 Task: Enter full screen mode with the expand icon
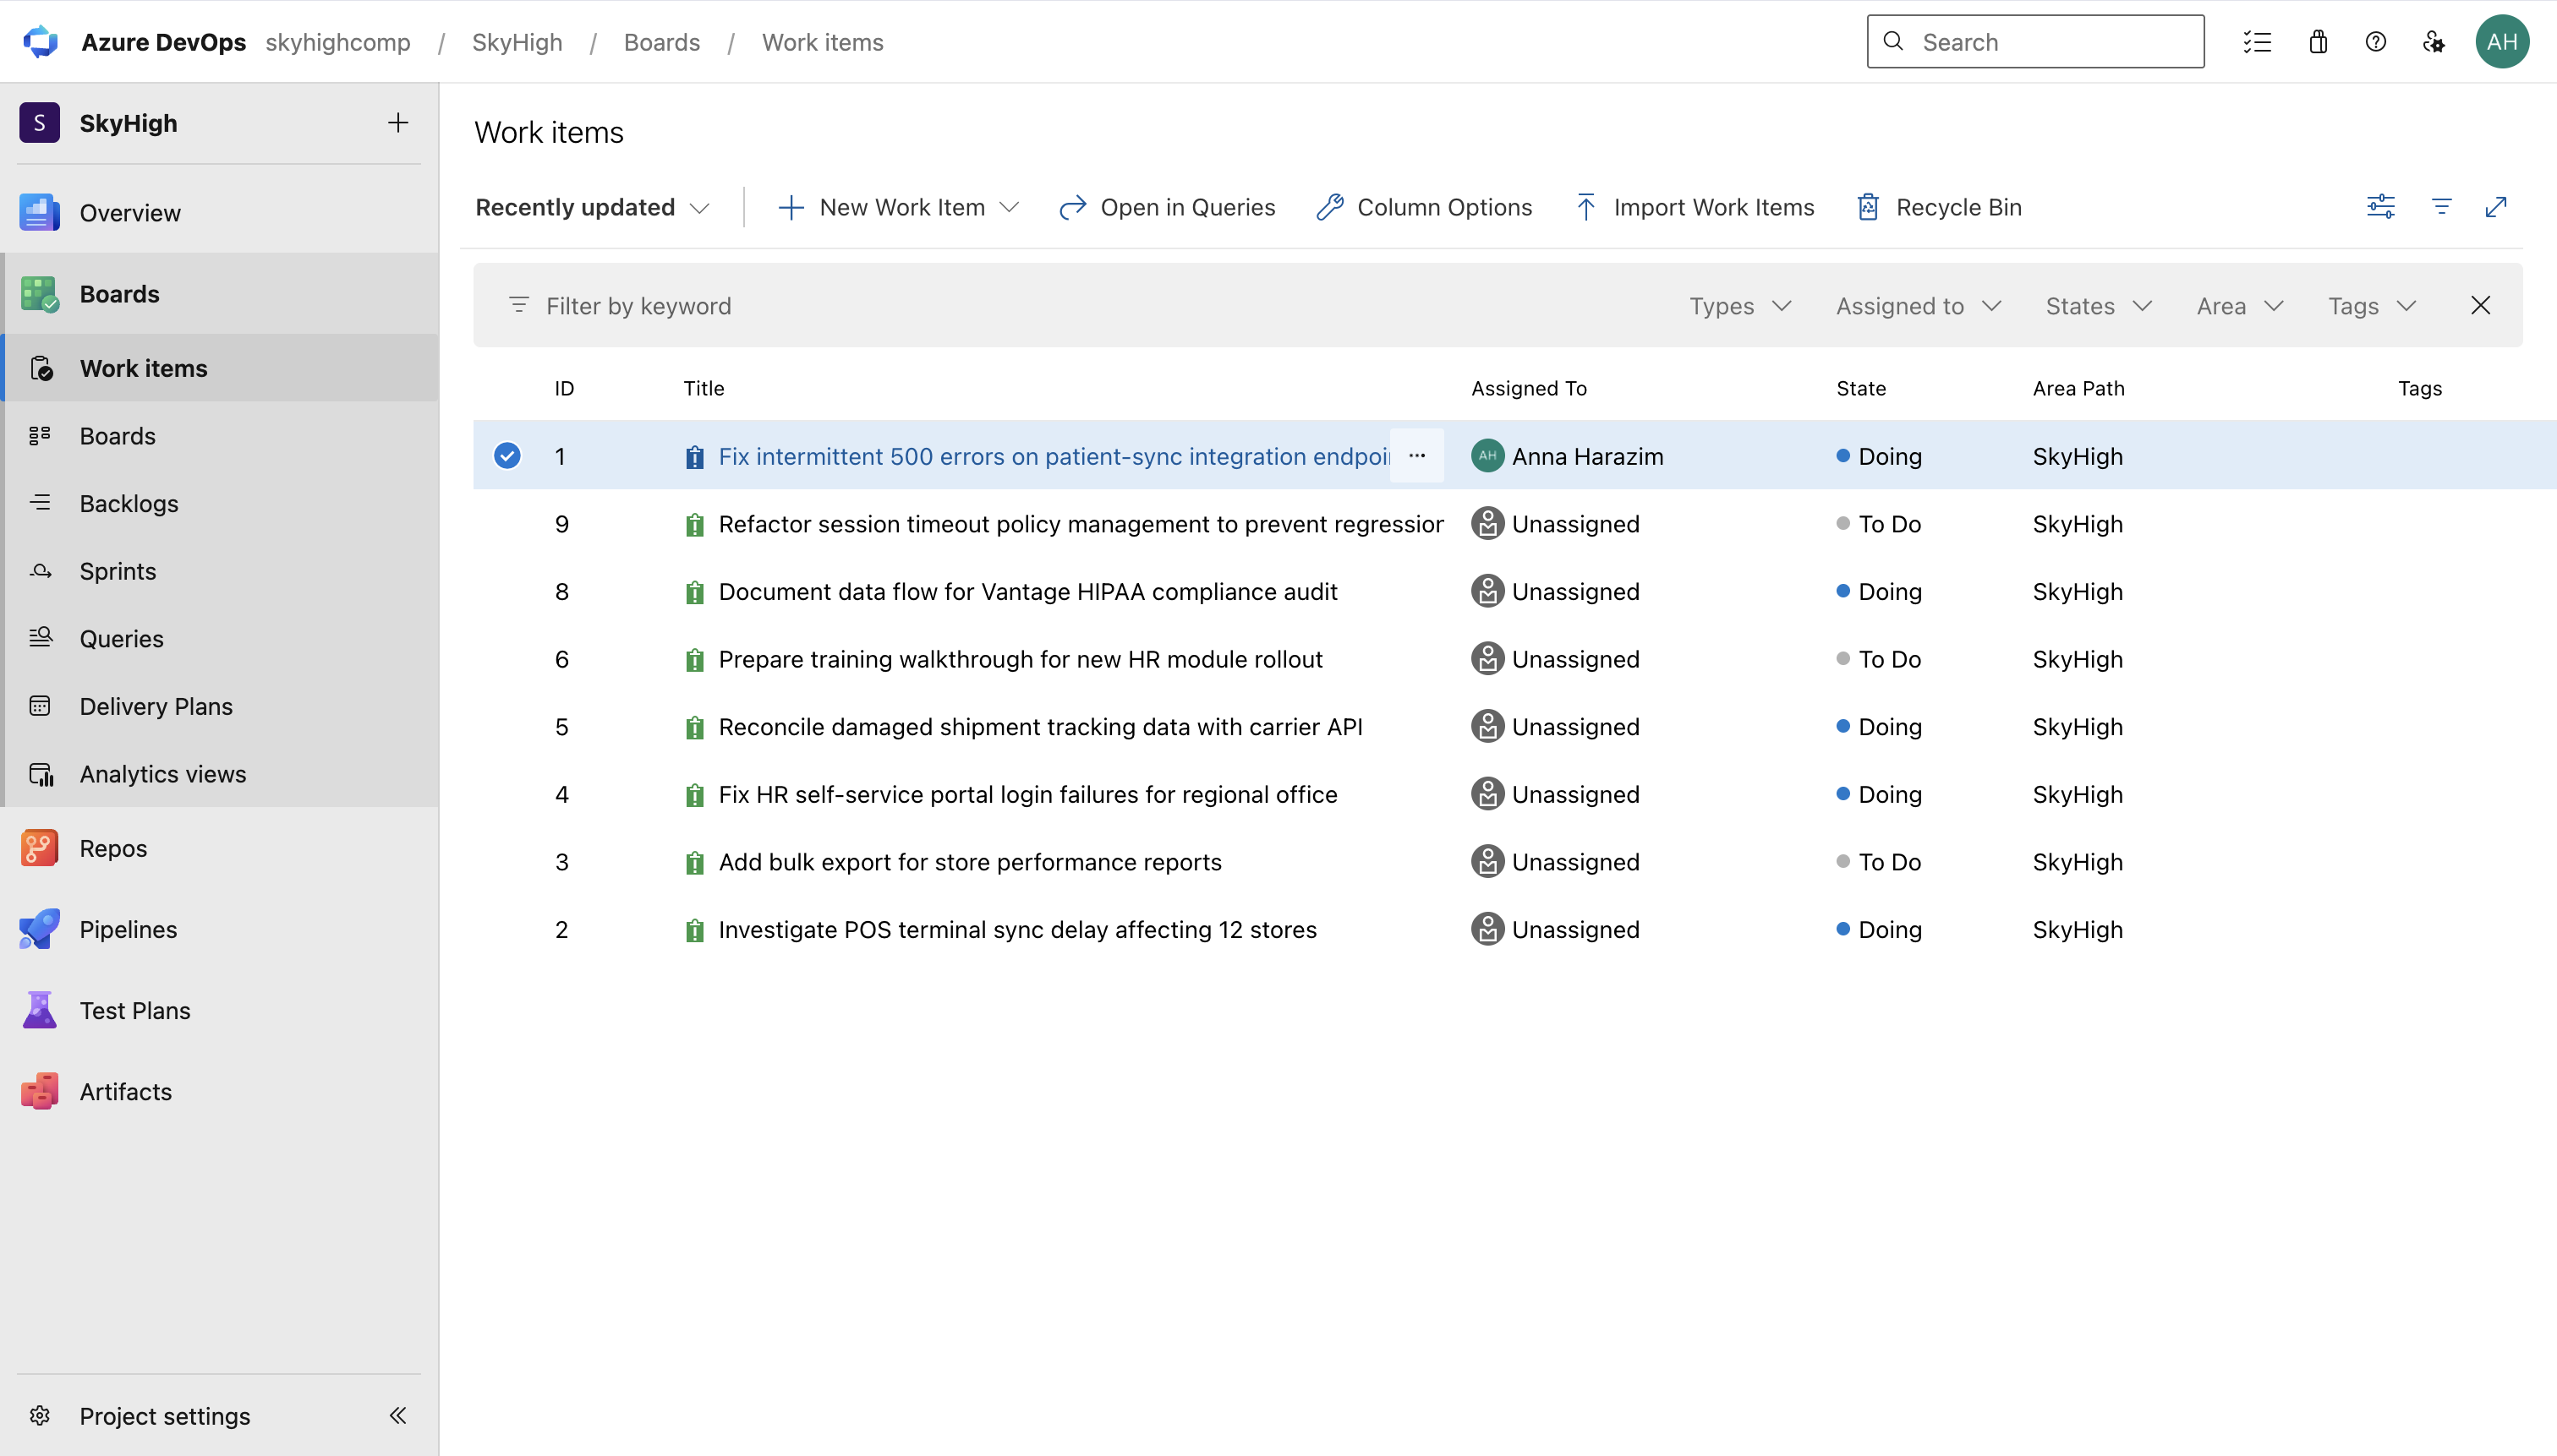tap(2496, 207)
